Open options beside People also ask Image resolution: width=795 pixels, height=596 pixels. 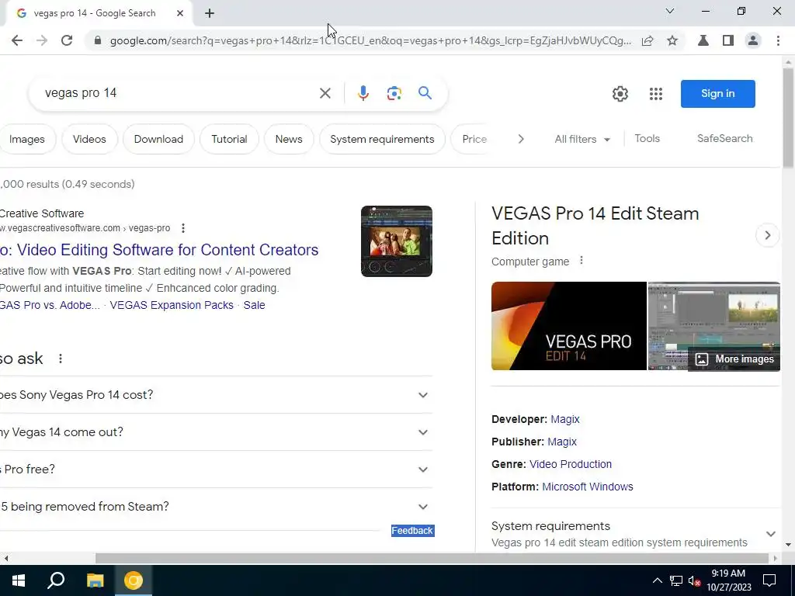(x=61, y=359)
